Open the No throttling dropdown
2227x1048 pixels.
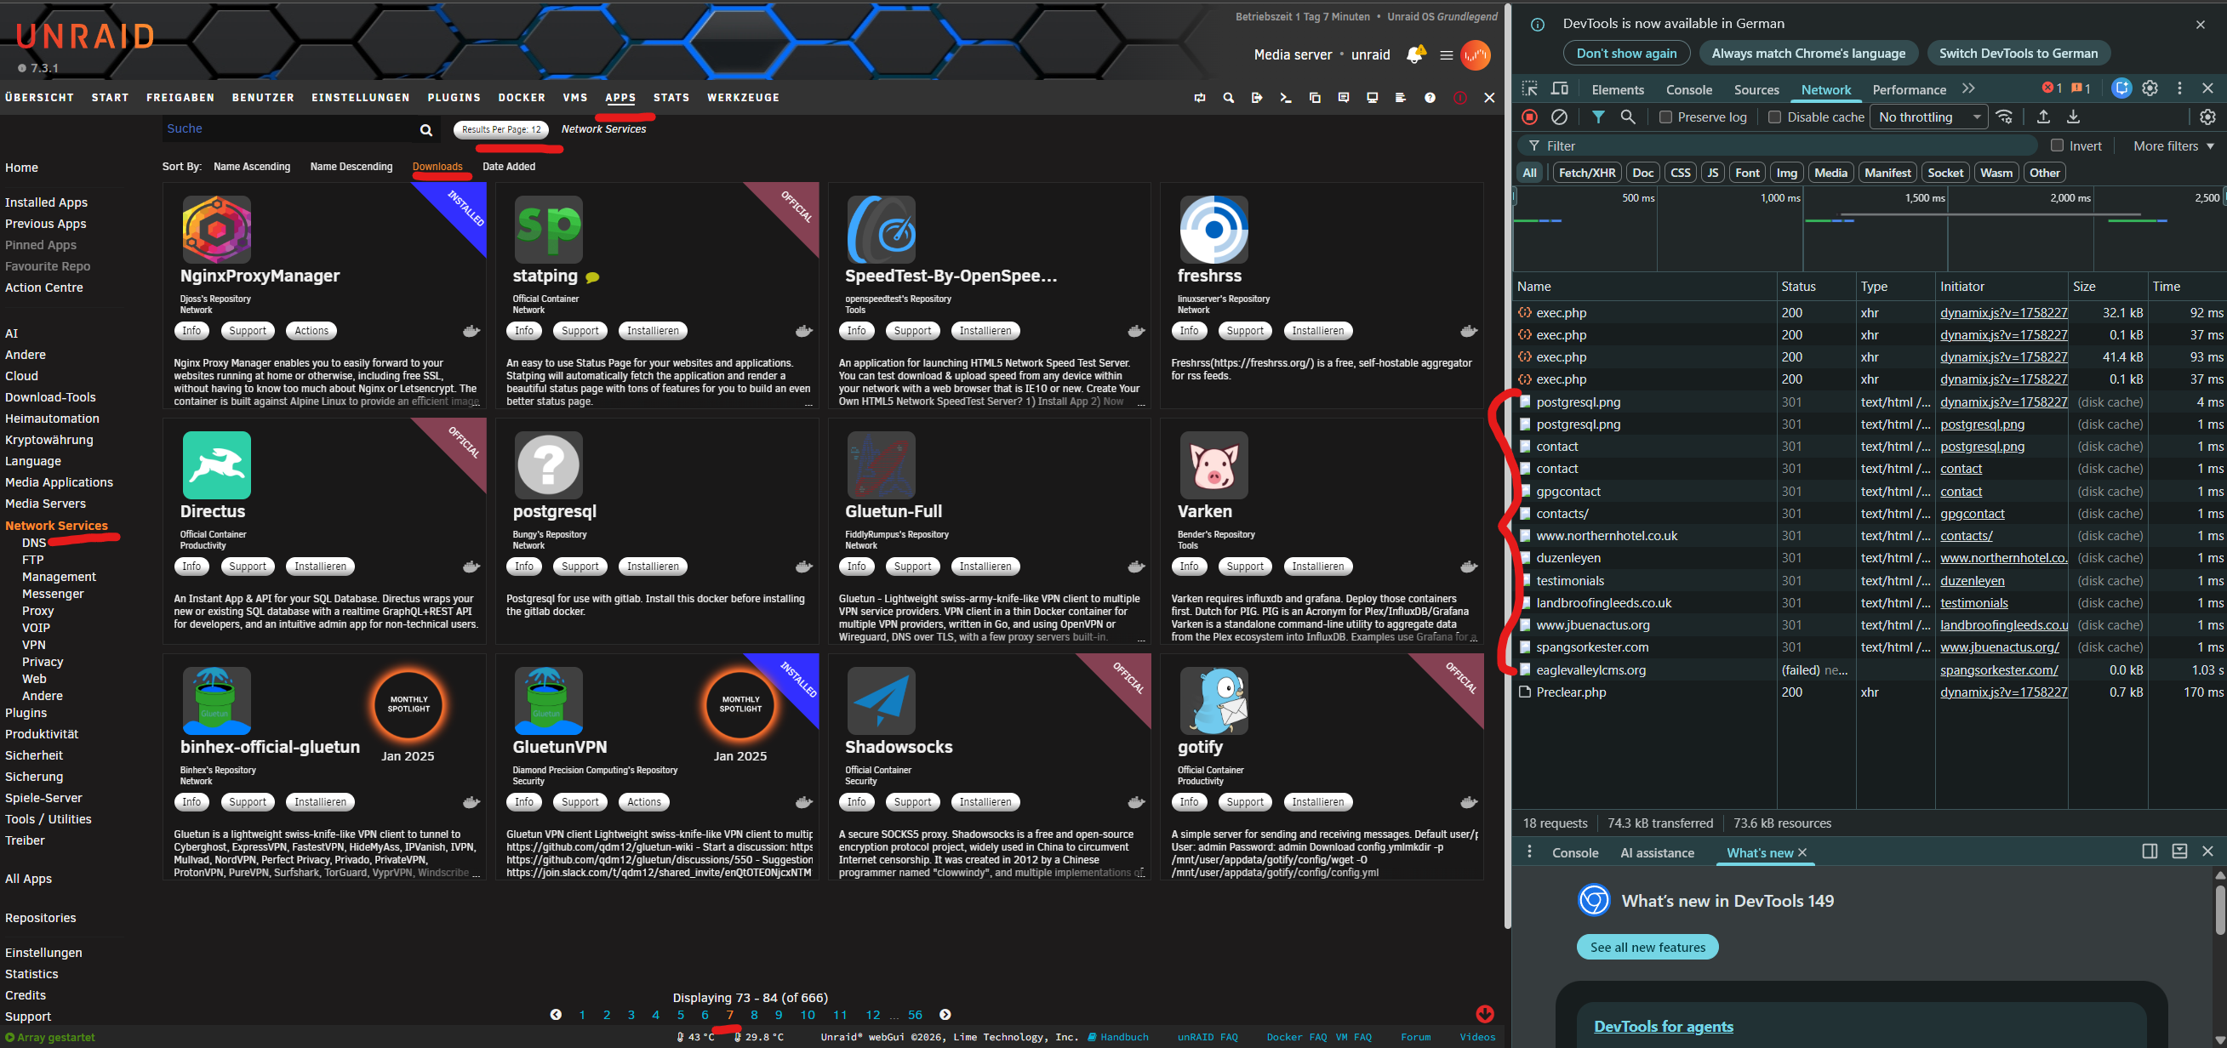(1929, 117)
